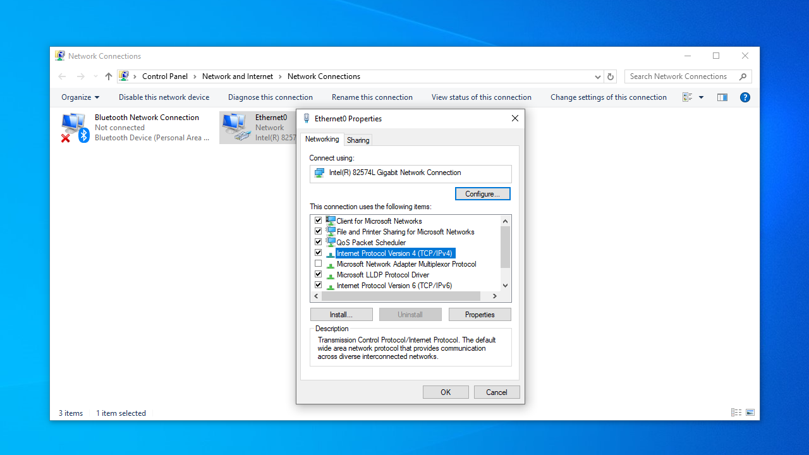Viewport: 809px width, 455px height.
Task: Switch to details view in status bar
Action: tap(736, 413)
